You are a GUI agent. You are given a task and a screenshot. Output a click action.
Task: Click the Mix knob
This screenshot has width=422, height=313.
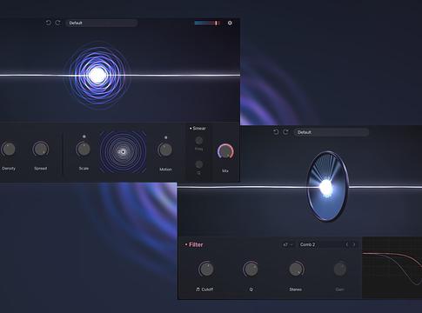coord(225,151)
